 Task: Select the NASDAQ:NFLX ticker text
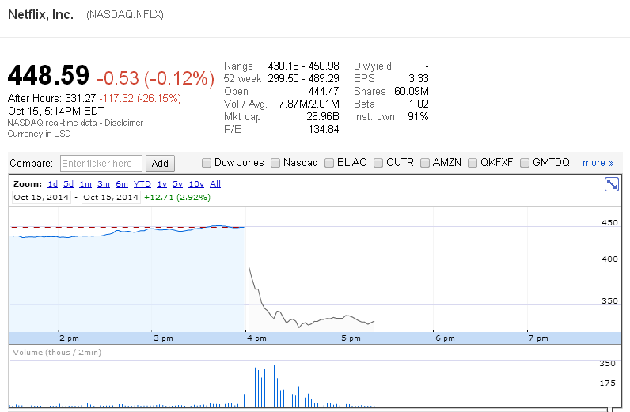(125, 15)
